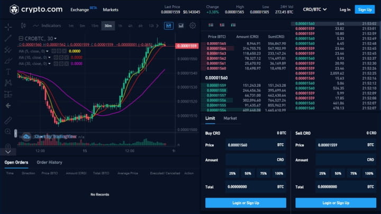Focus the Buy CRO Amount input field

(256, 160)
